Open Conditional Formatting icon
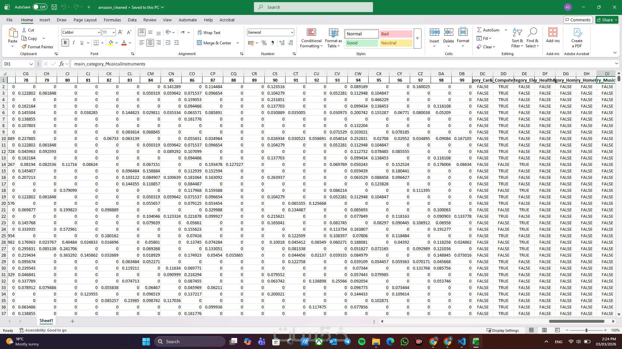 pos(311,32)
